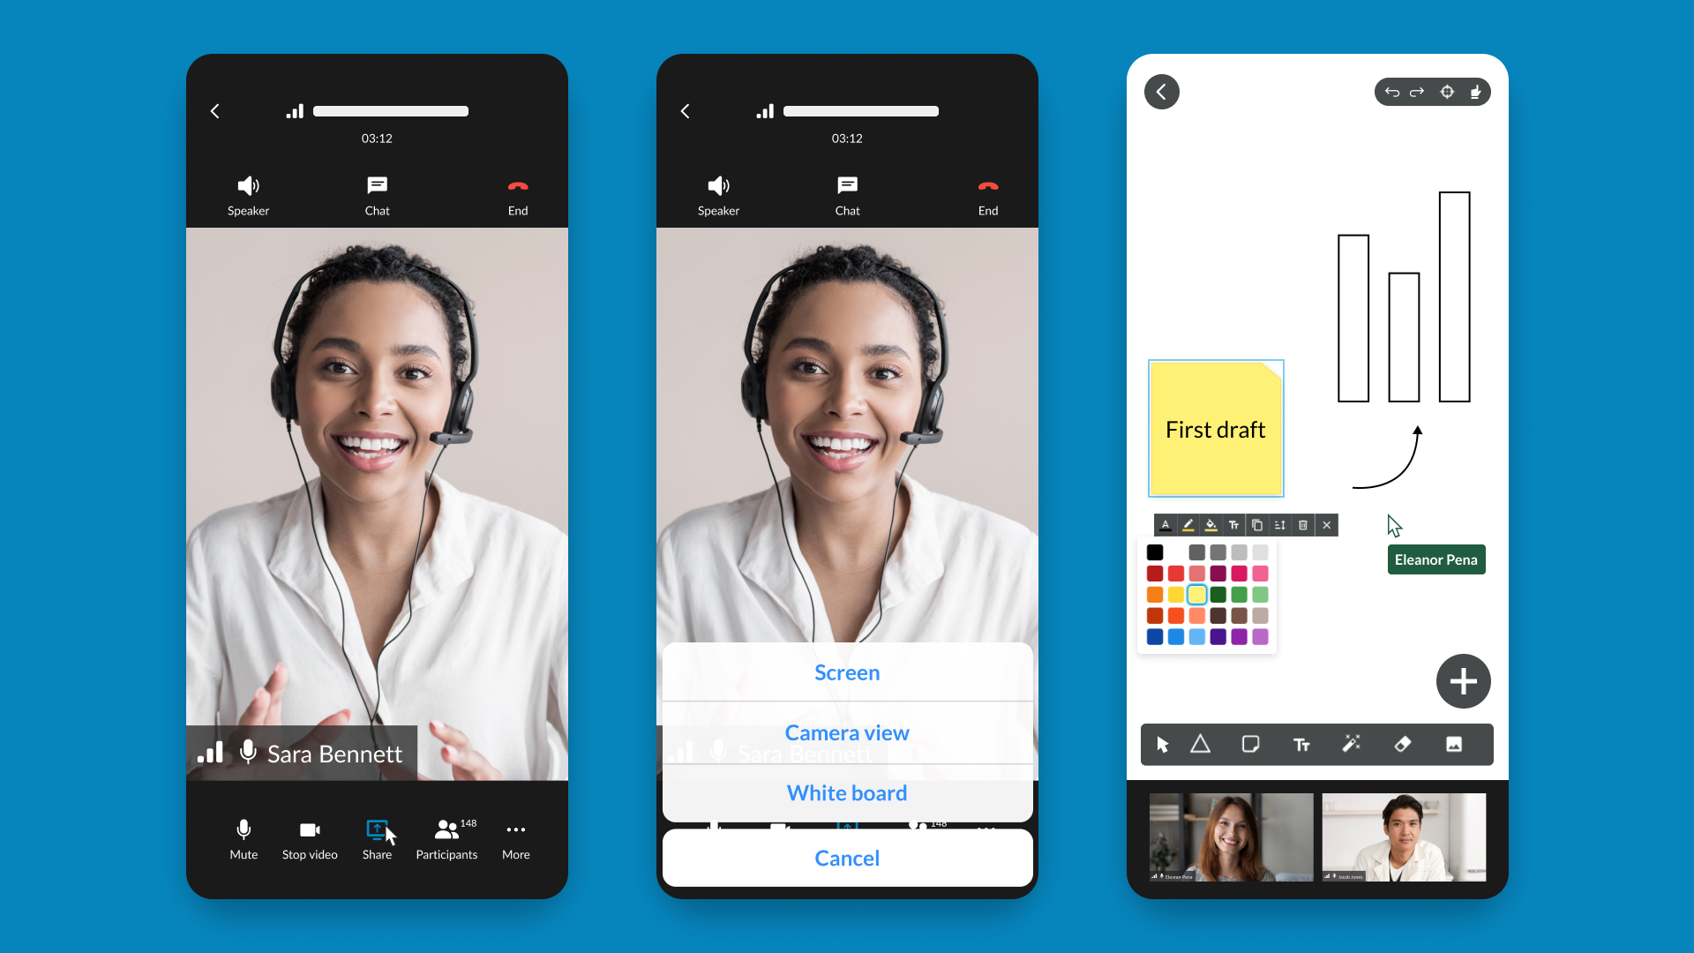Viewport: 1694px width, 953px height.
Task: Click the add element plus button
Action: [1464, 682]
